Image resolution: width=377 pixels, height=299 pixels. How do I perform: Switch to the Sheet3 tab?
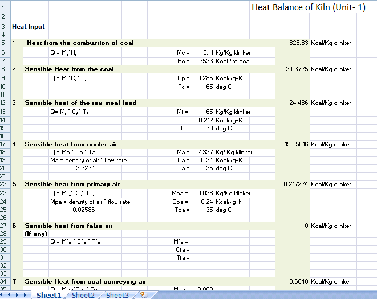[x=117, y=295]
